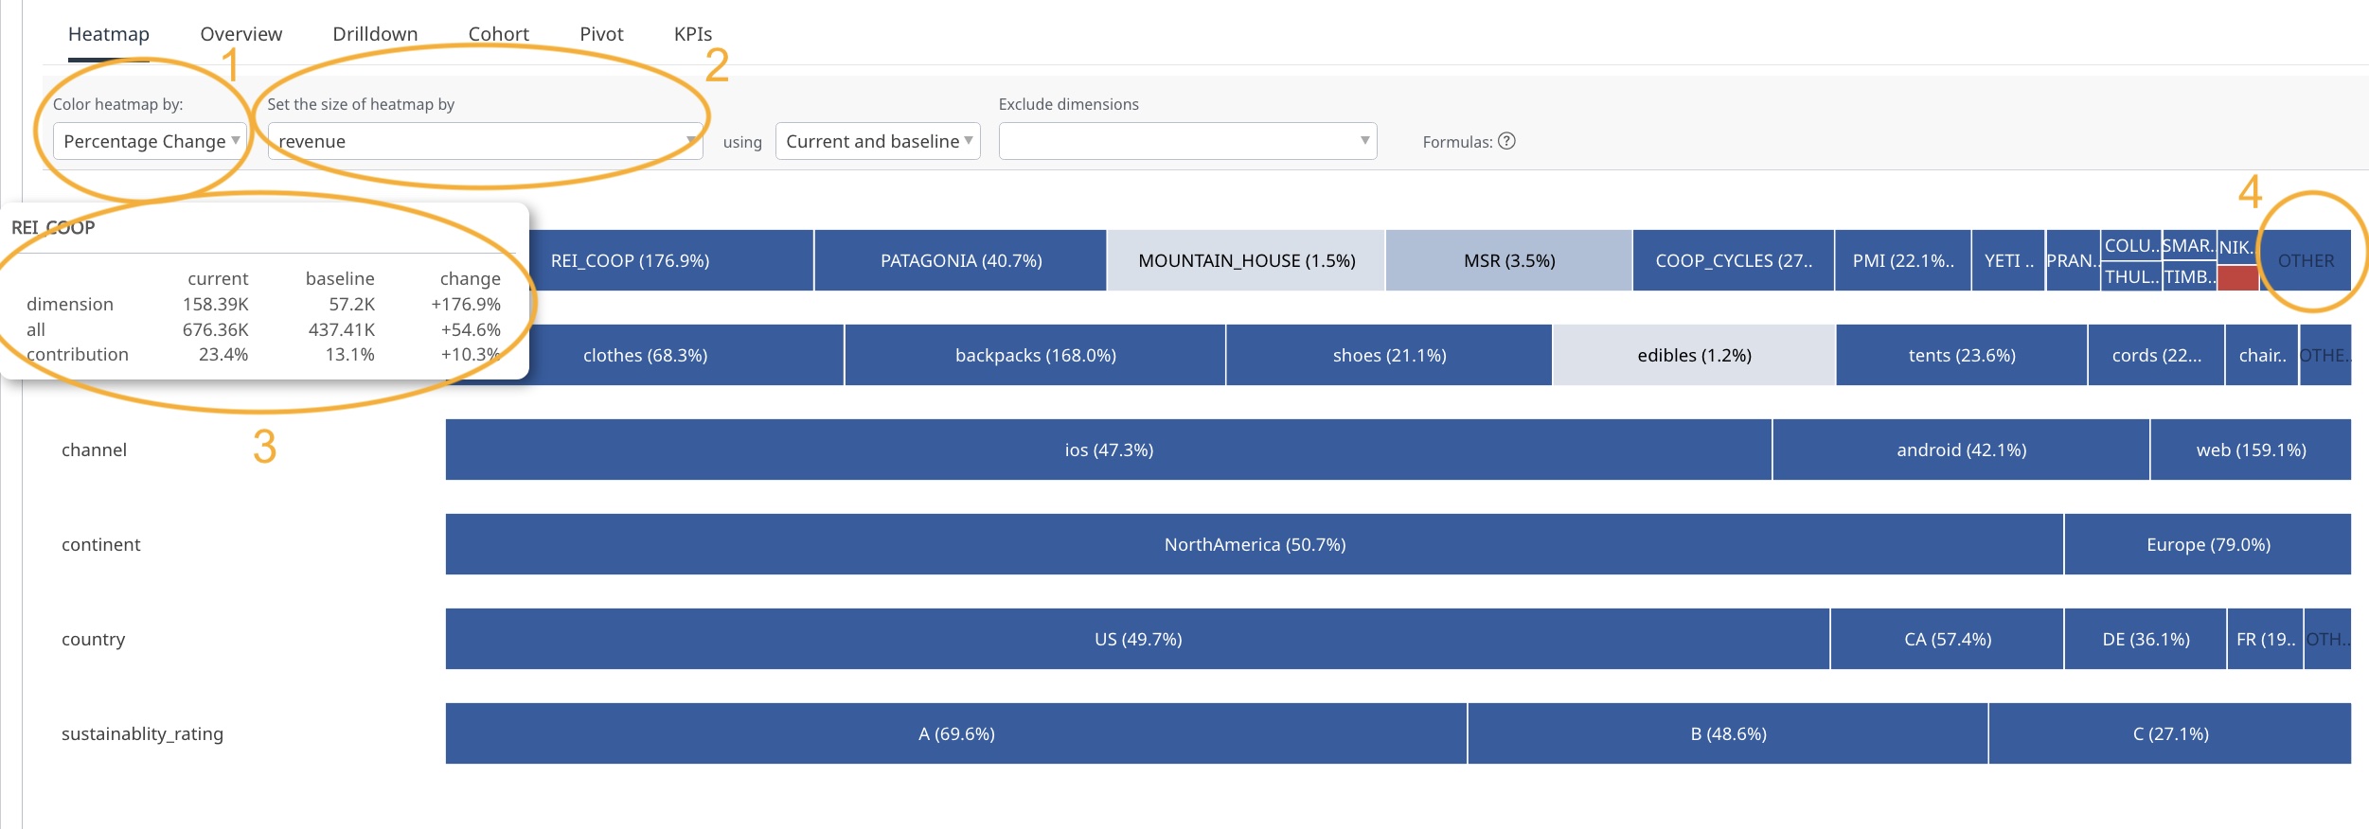The image size is (2369, 829).
Task: Open the KPIs tab
Action: (692, 34)
